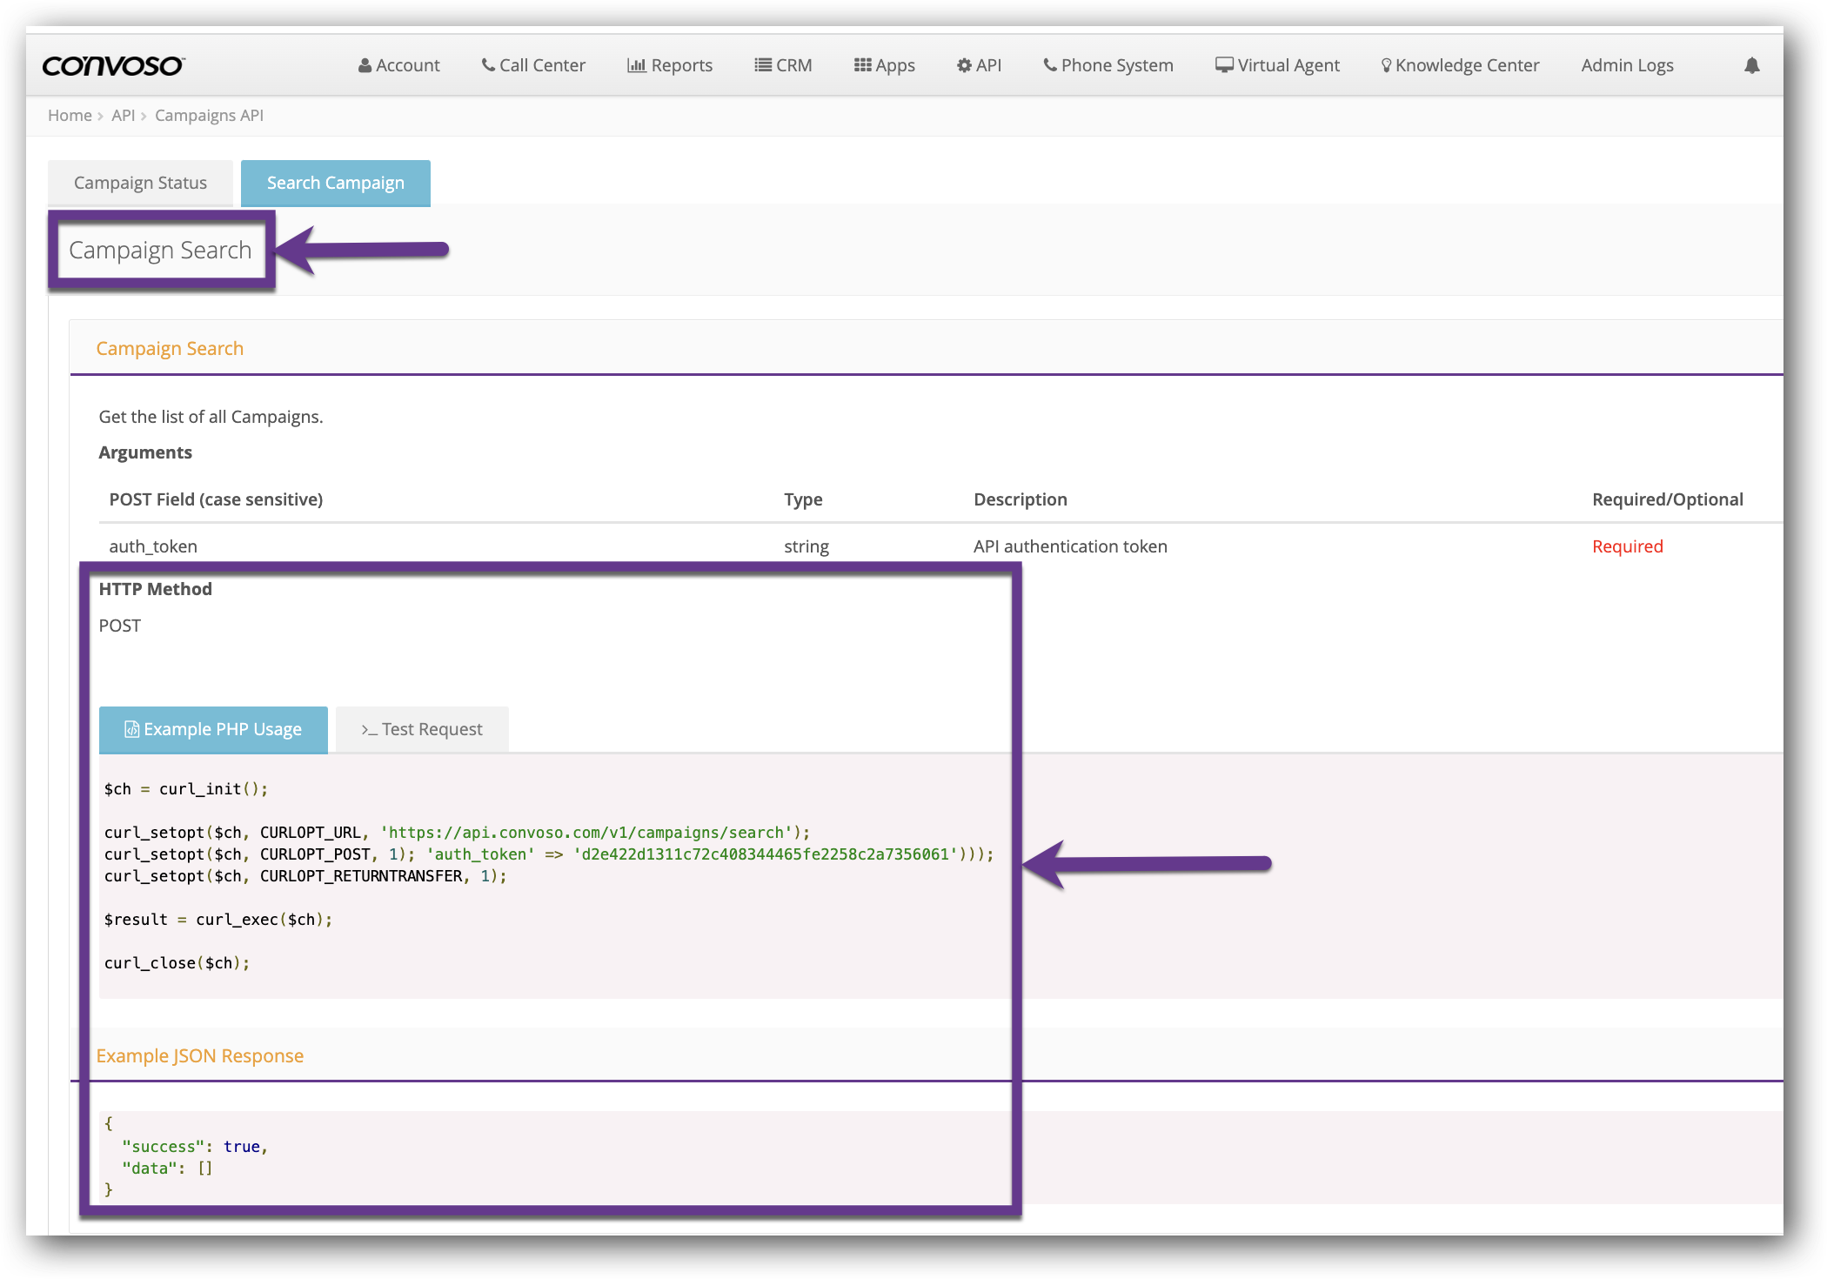The height and width of the screenshot is (1279, 1827).
Task: Open the CRM menu
Action: 783,65
